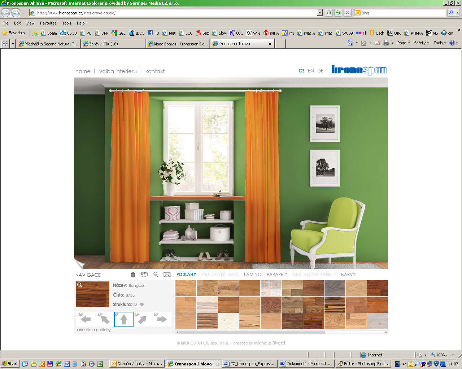This screenshot has height=369, width=462.
Task: Set floor orientation to 90 degrees
Action: coord(161,319)
